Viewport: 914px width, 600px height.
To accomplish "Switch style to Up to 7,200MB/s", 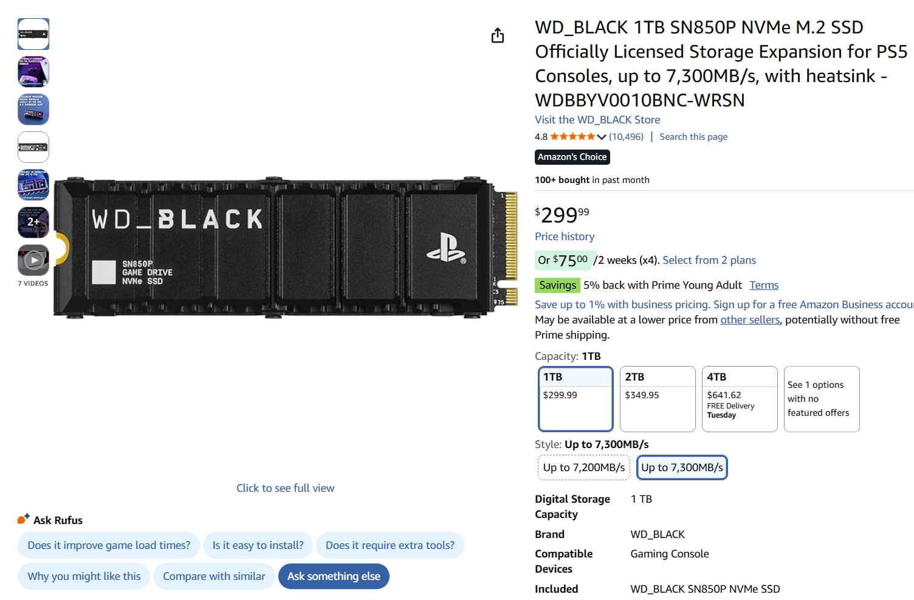I will pyautogui.click(x=583, y=467).
